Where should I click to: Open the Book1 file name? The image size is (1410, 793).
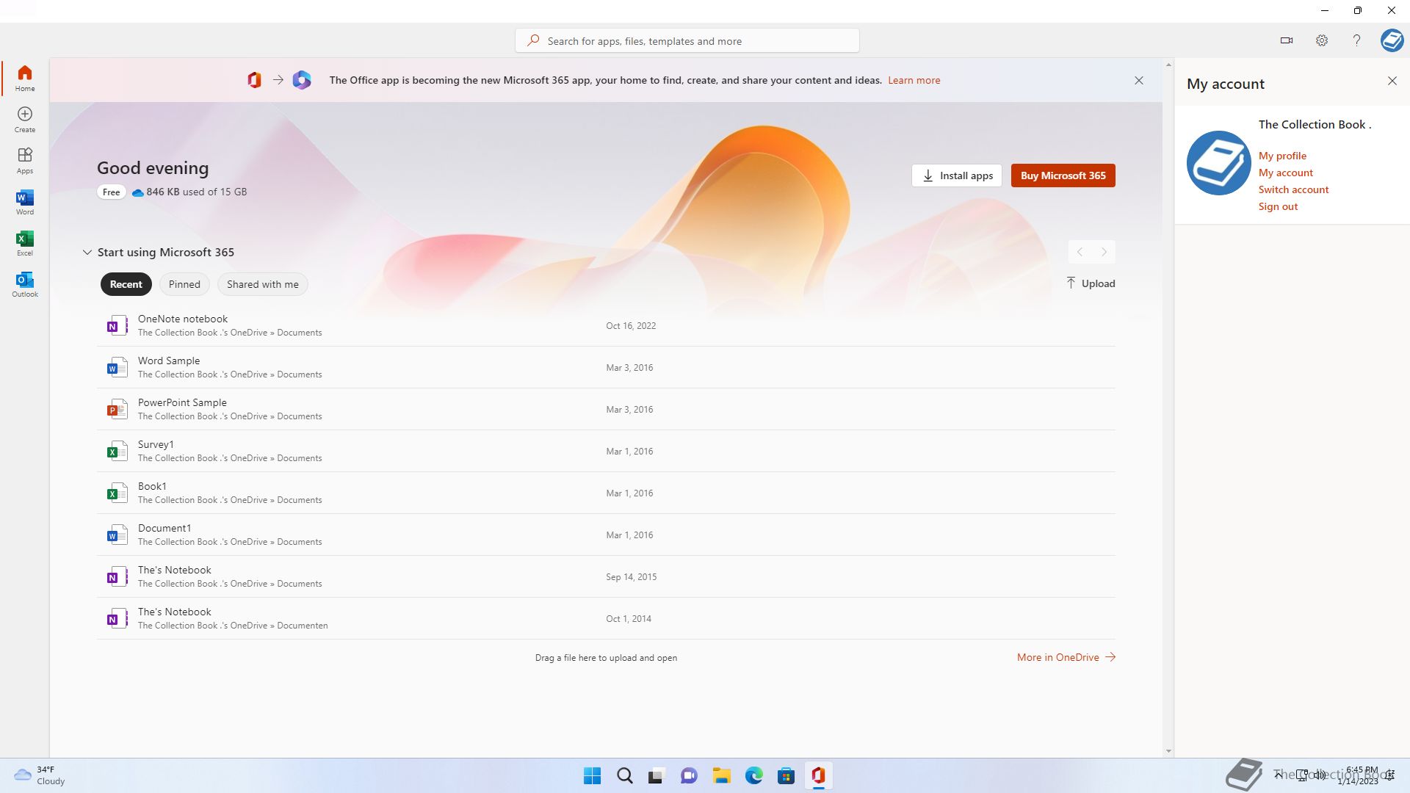(x=152, y=486)
